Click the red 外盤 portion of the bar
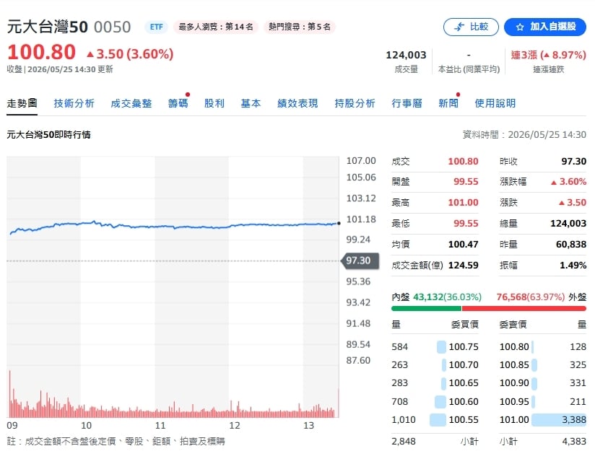 tap(524, 309)
